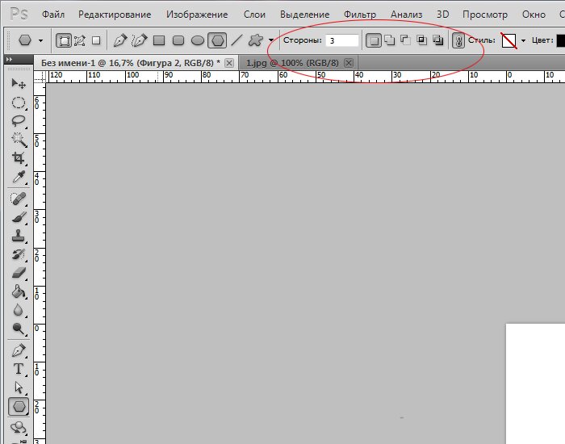Click the Стороны sides input field
This screenshot has width=565, height=444.
coord(342,40)
